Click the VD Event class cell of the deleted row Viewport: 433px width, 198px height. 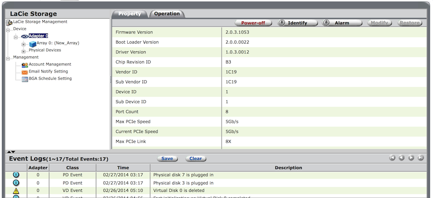point(72,190)
